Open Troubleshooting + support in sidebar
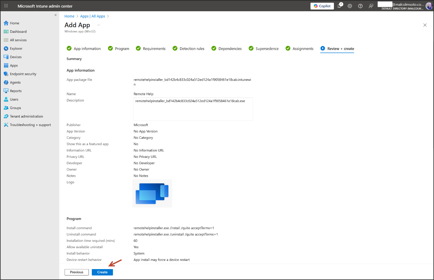434x280 pixels. (x=30, y=125)
